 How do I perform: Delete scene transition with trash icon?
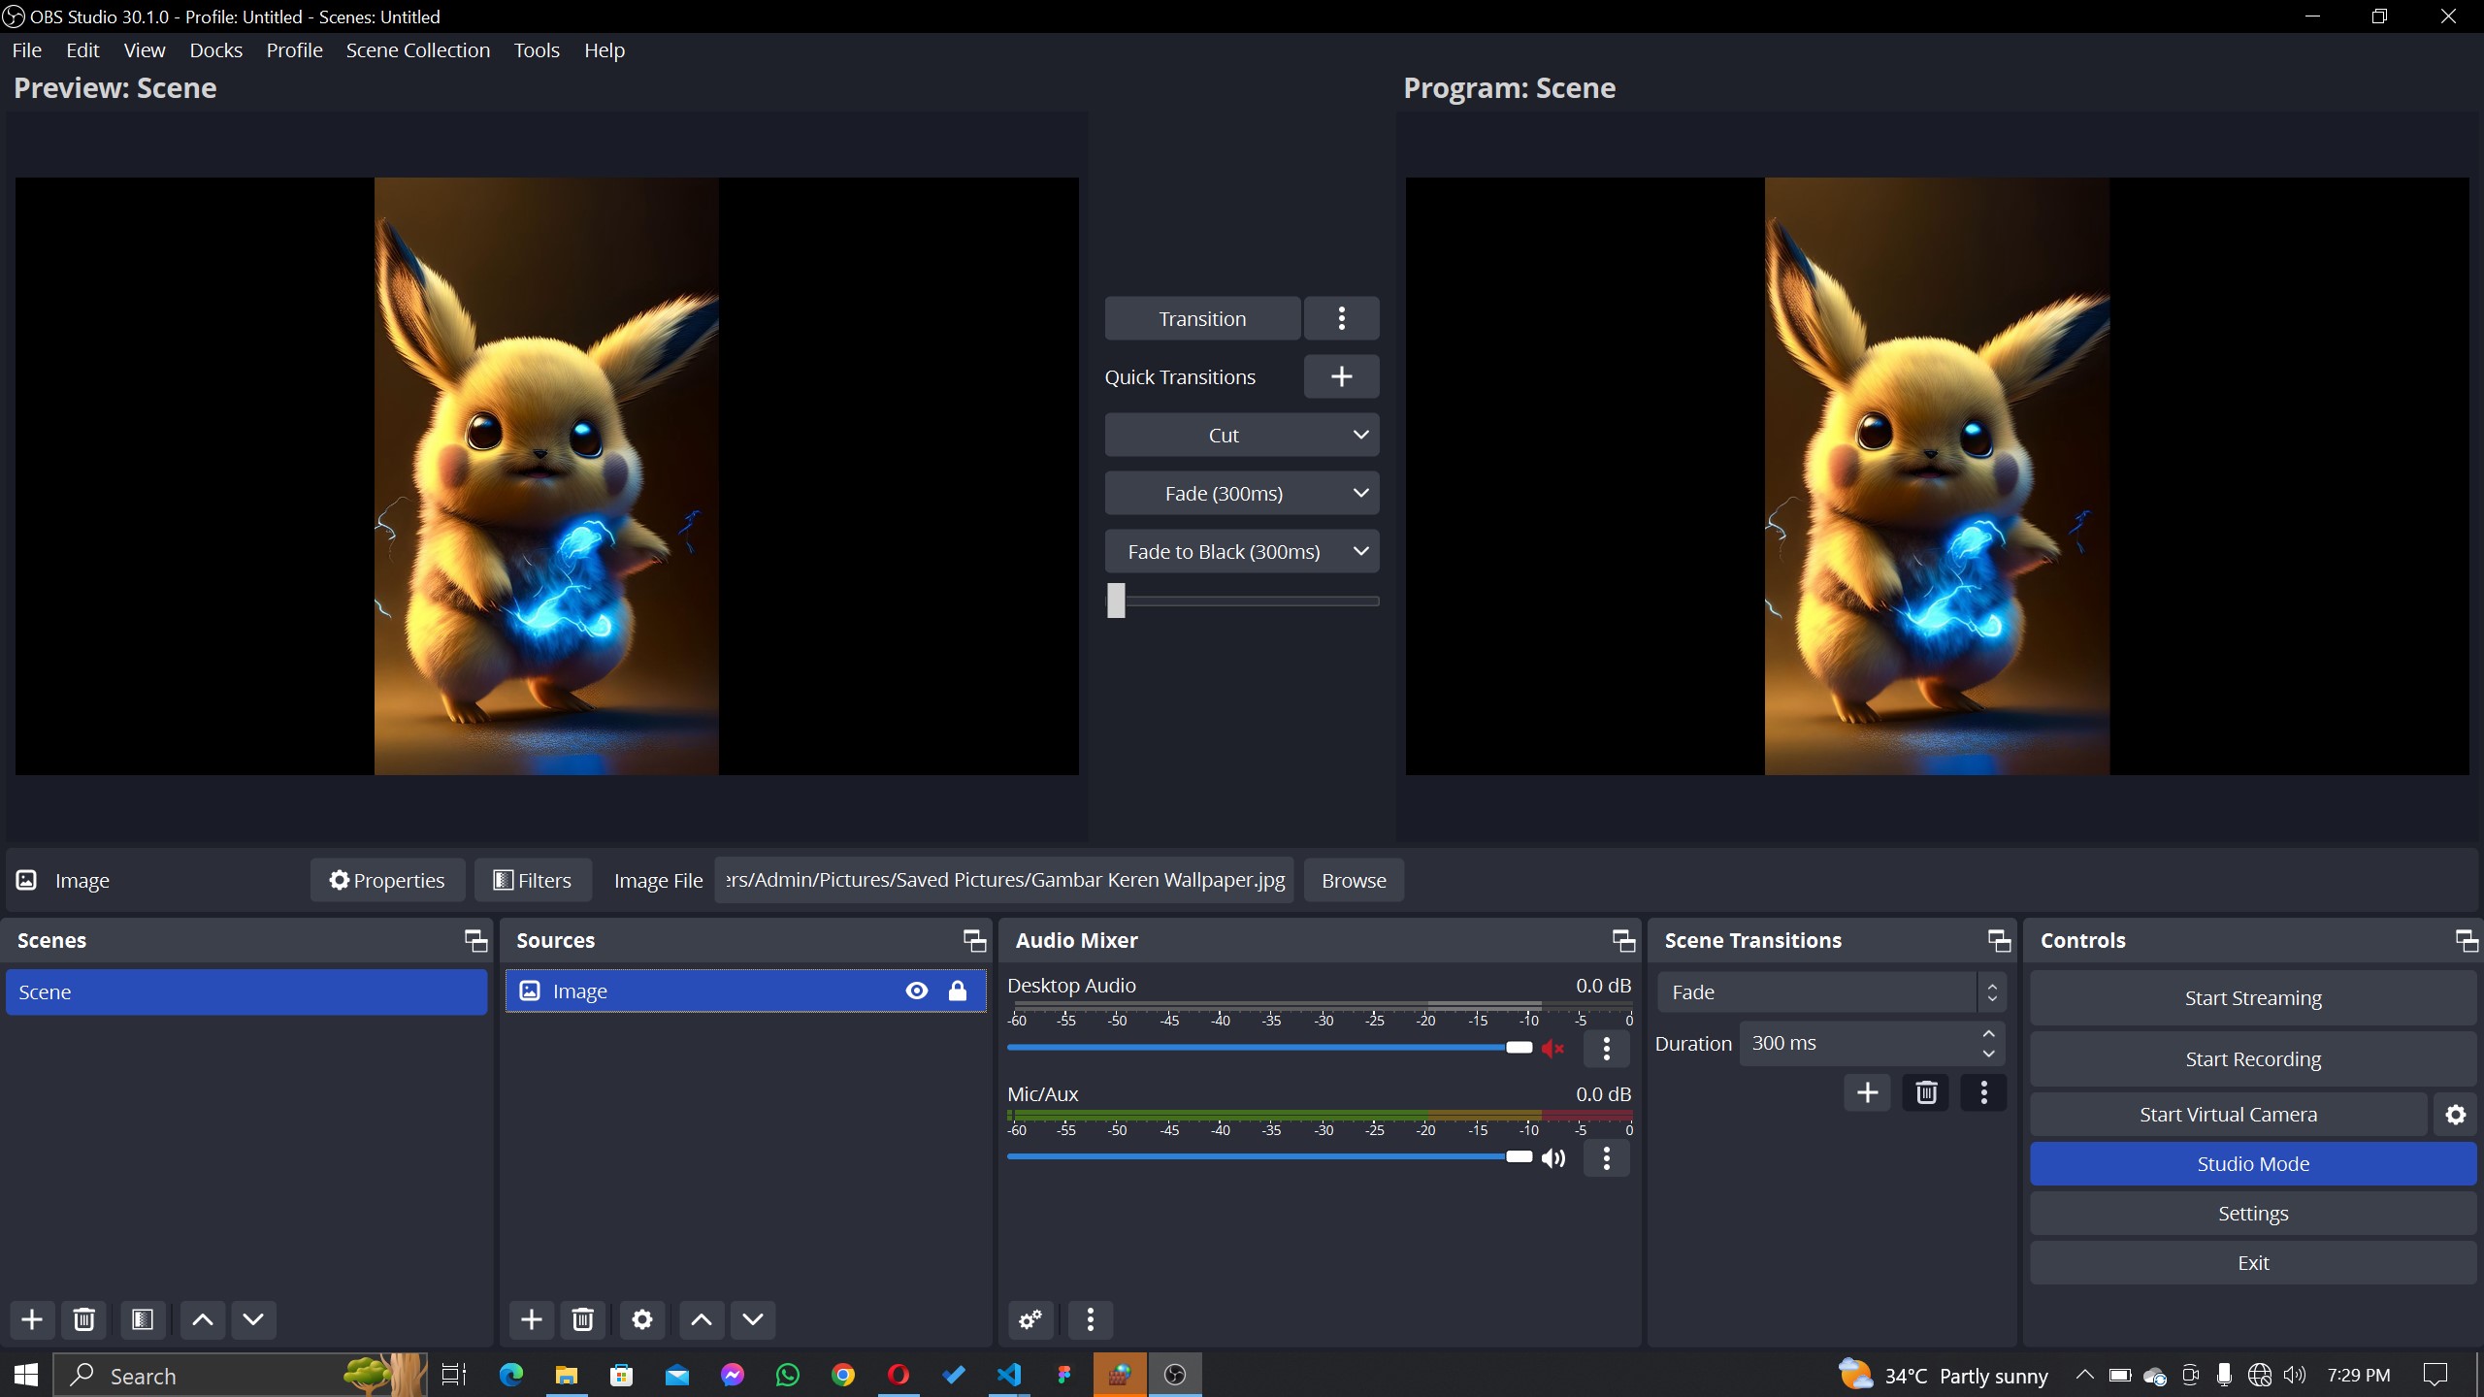tap(1926, 1093)
